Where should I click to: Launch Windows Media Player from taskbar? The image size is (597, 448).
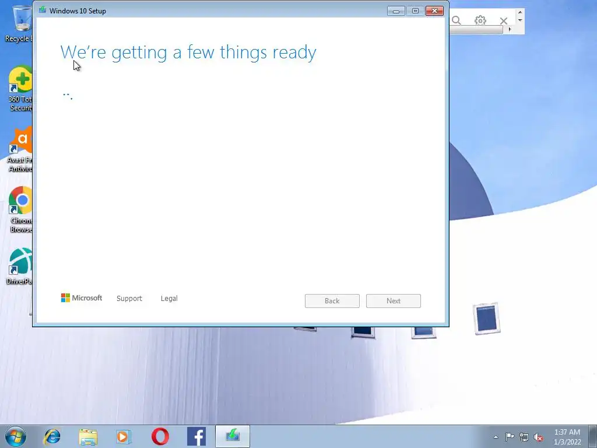click(124, 436)
